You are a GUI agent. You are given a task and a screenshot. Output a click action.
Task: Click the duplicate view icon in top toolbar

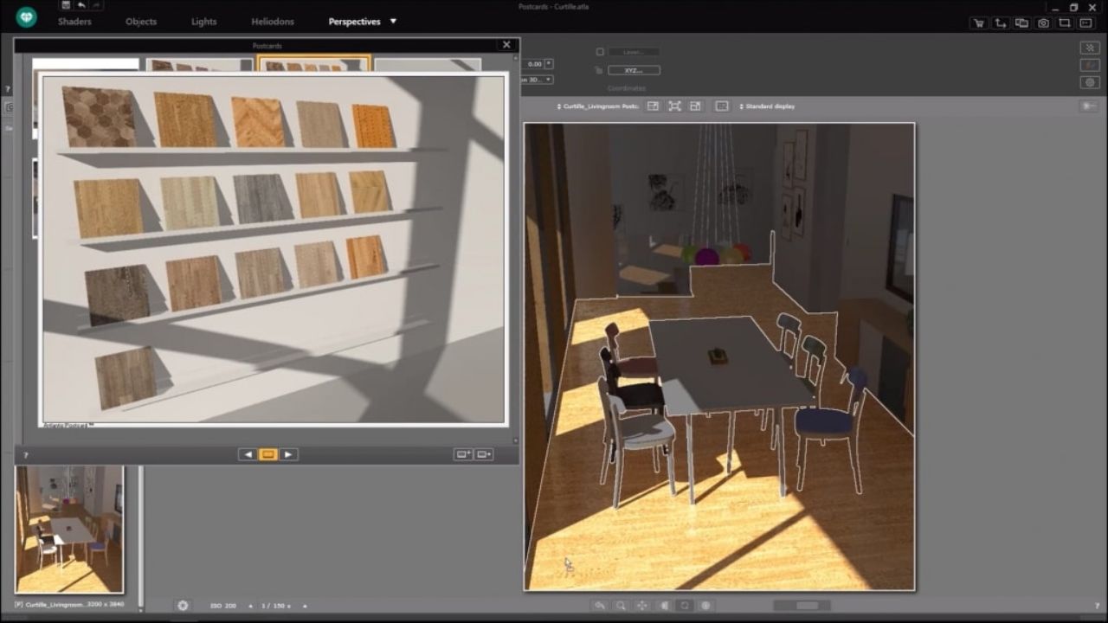click(x=1021, y=23)
